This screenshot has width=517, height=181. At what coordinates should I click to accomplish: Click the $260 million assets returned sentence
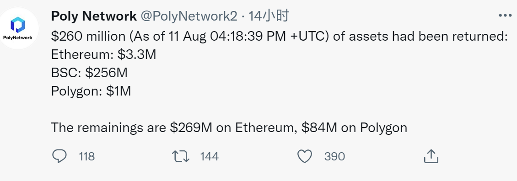click(x=279, y=36)
